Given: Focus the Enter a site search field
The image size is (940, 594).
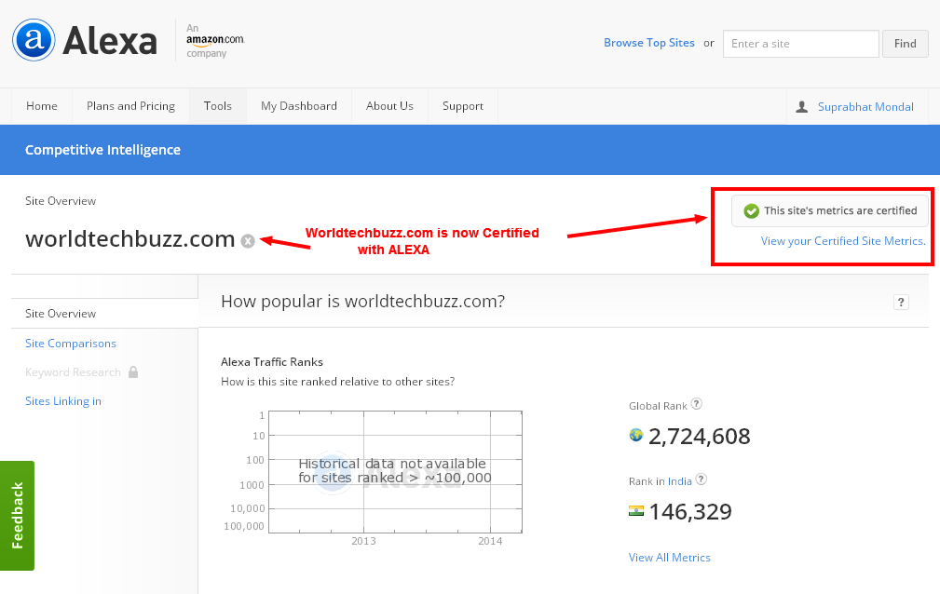Looking at the screenshot, I should coord(801,44).
